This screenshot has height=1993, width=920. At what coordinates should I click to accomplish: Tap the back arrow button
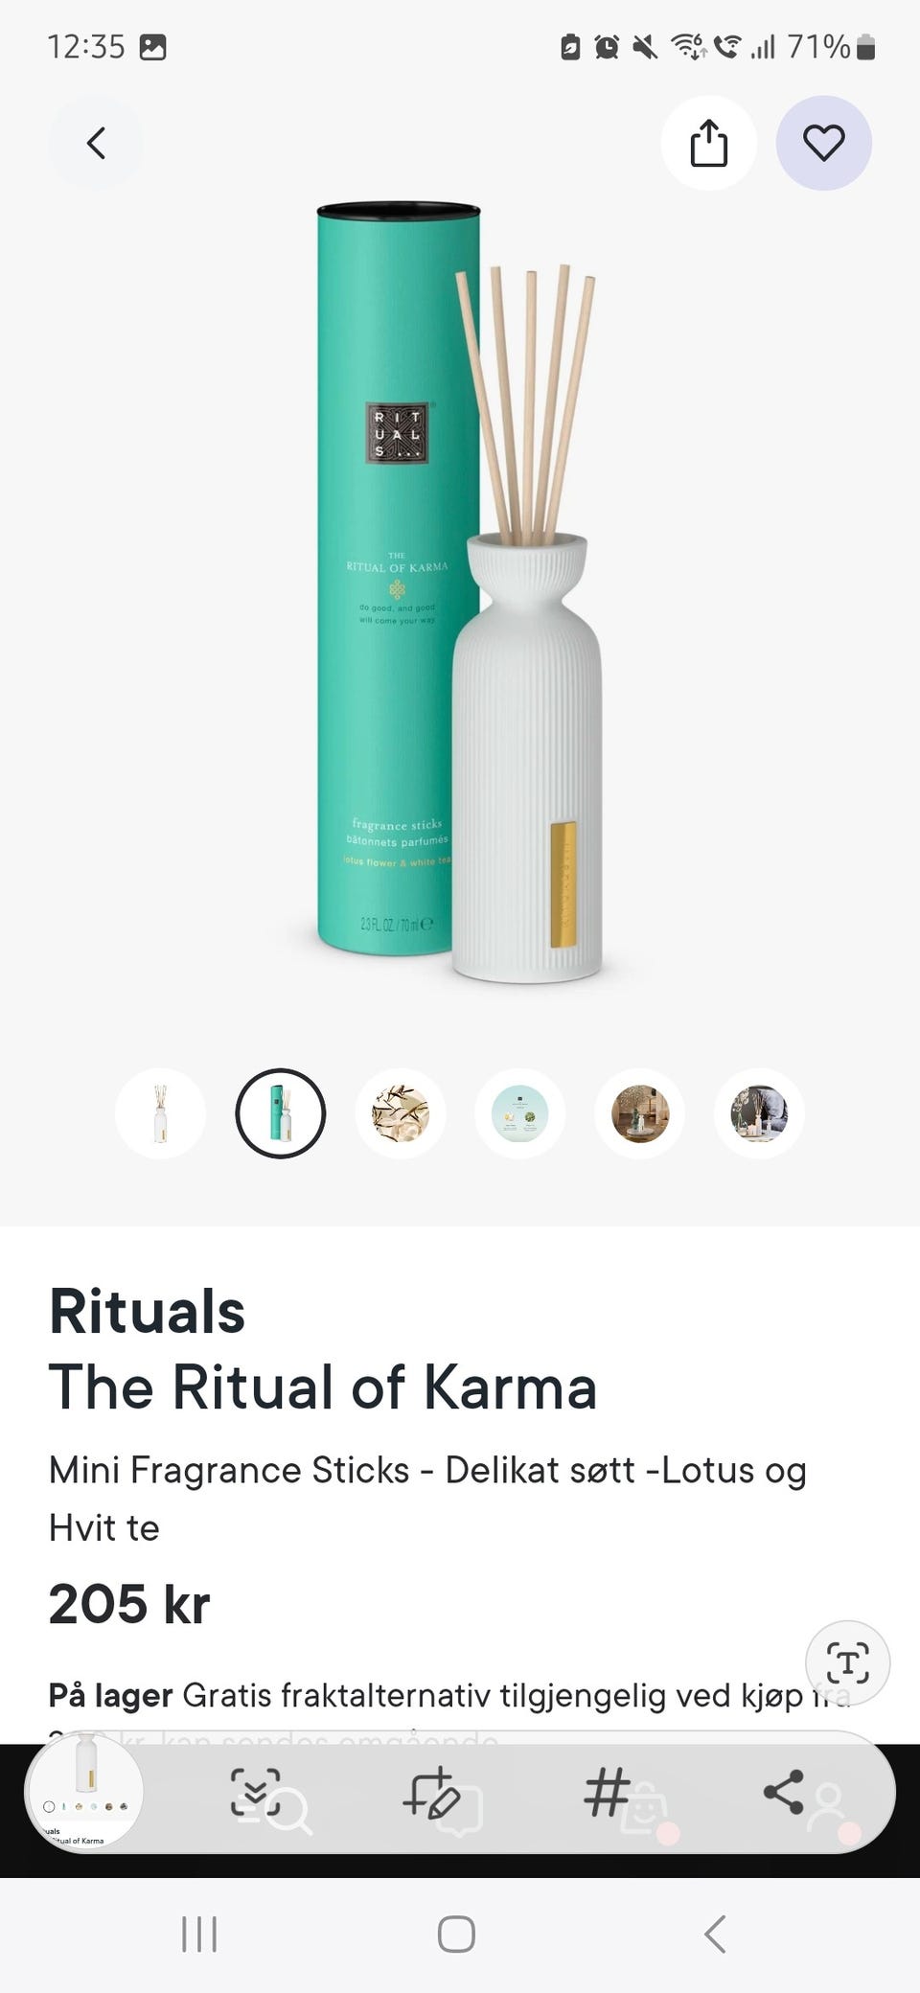(x=96, y=144)
